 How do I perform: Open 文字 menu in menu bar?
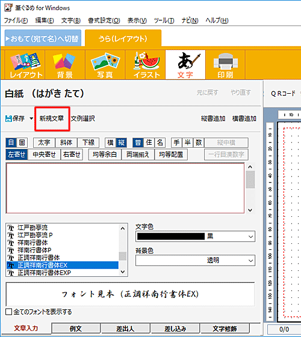tap(71, 20)
